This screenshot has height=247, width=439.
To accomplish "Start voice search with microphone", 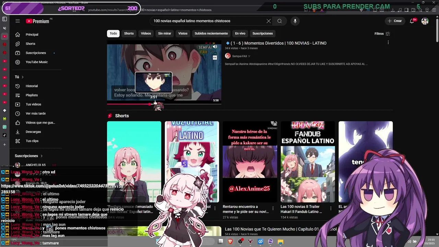I will [295, 21].
